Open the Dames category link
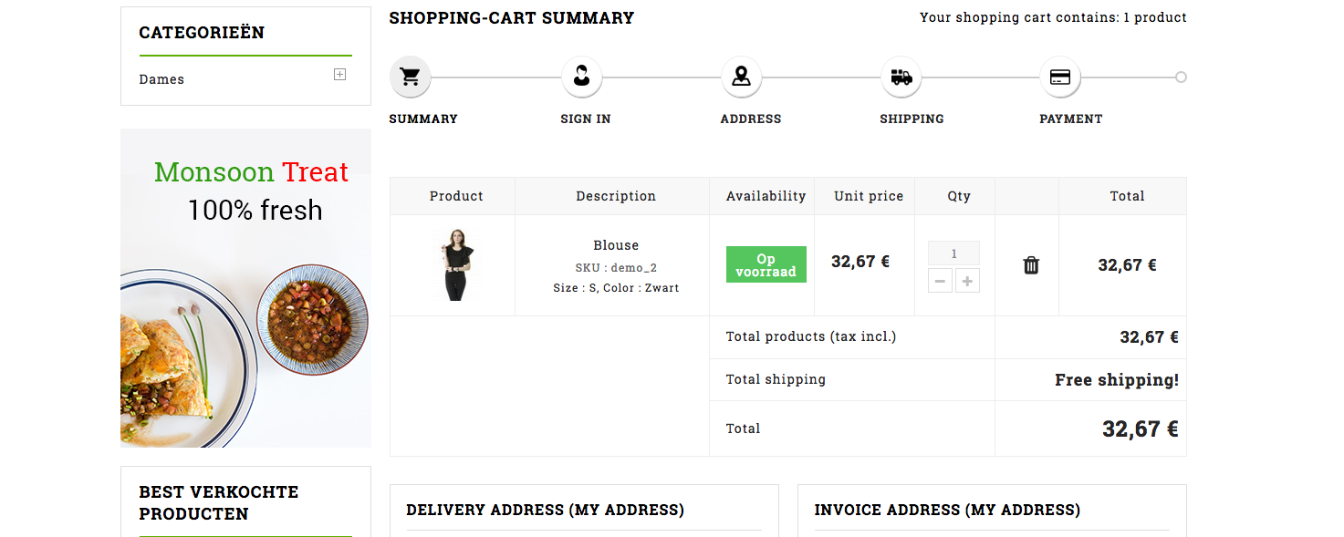The image size is (1344, 537). 161,79
